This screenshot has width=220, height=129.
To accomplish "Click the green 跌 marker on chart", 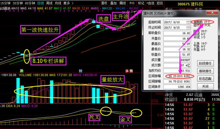I will click(x=22, y=71).
